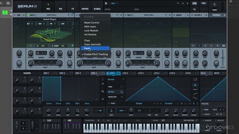This screenshot has height=134, width=239.
Task: Toggle the LFO MONO checkbox
Action: (109, 103)
